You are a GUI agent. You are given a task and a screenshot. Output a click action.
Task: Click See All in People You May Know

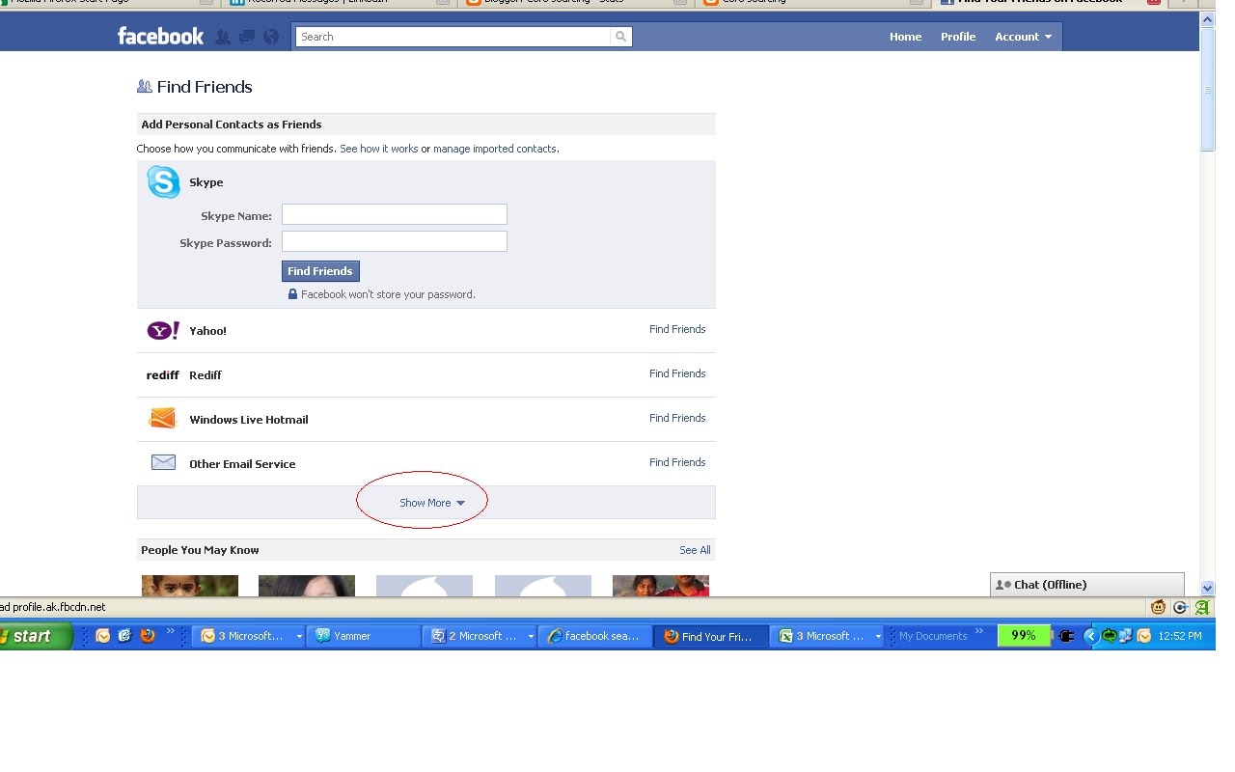695,550
